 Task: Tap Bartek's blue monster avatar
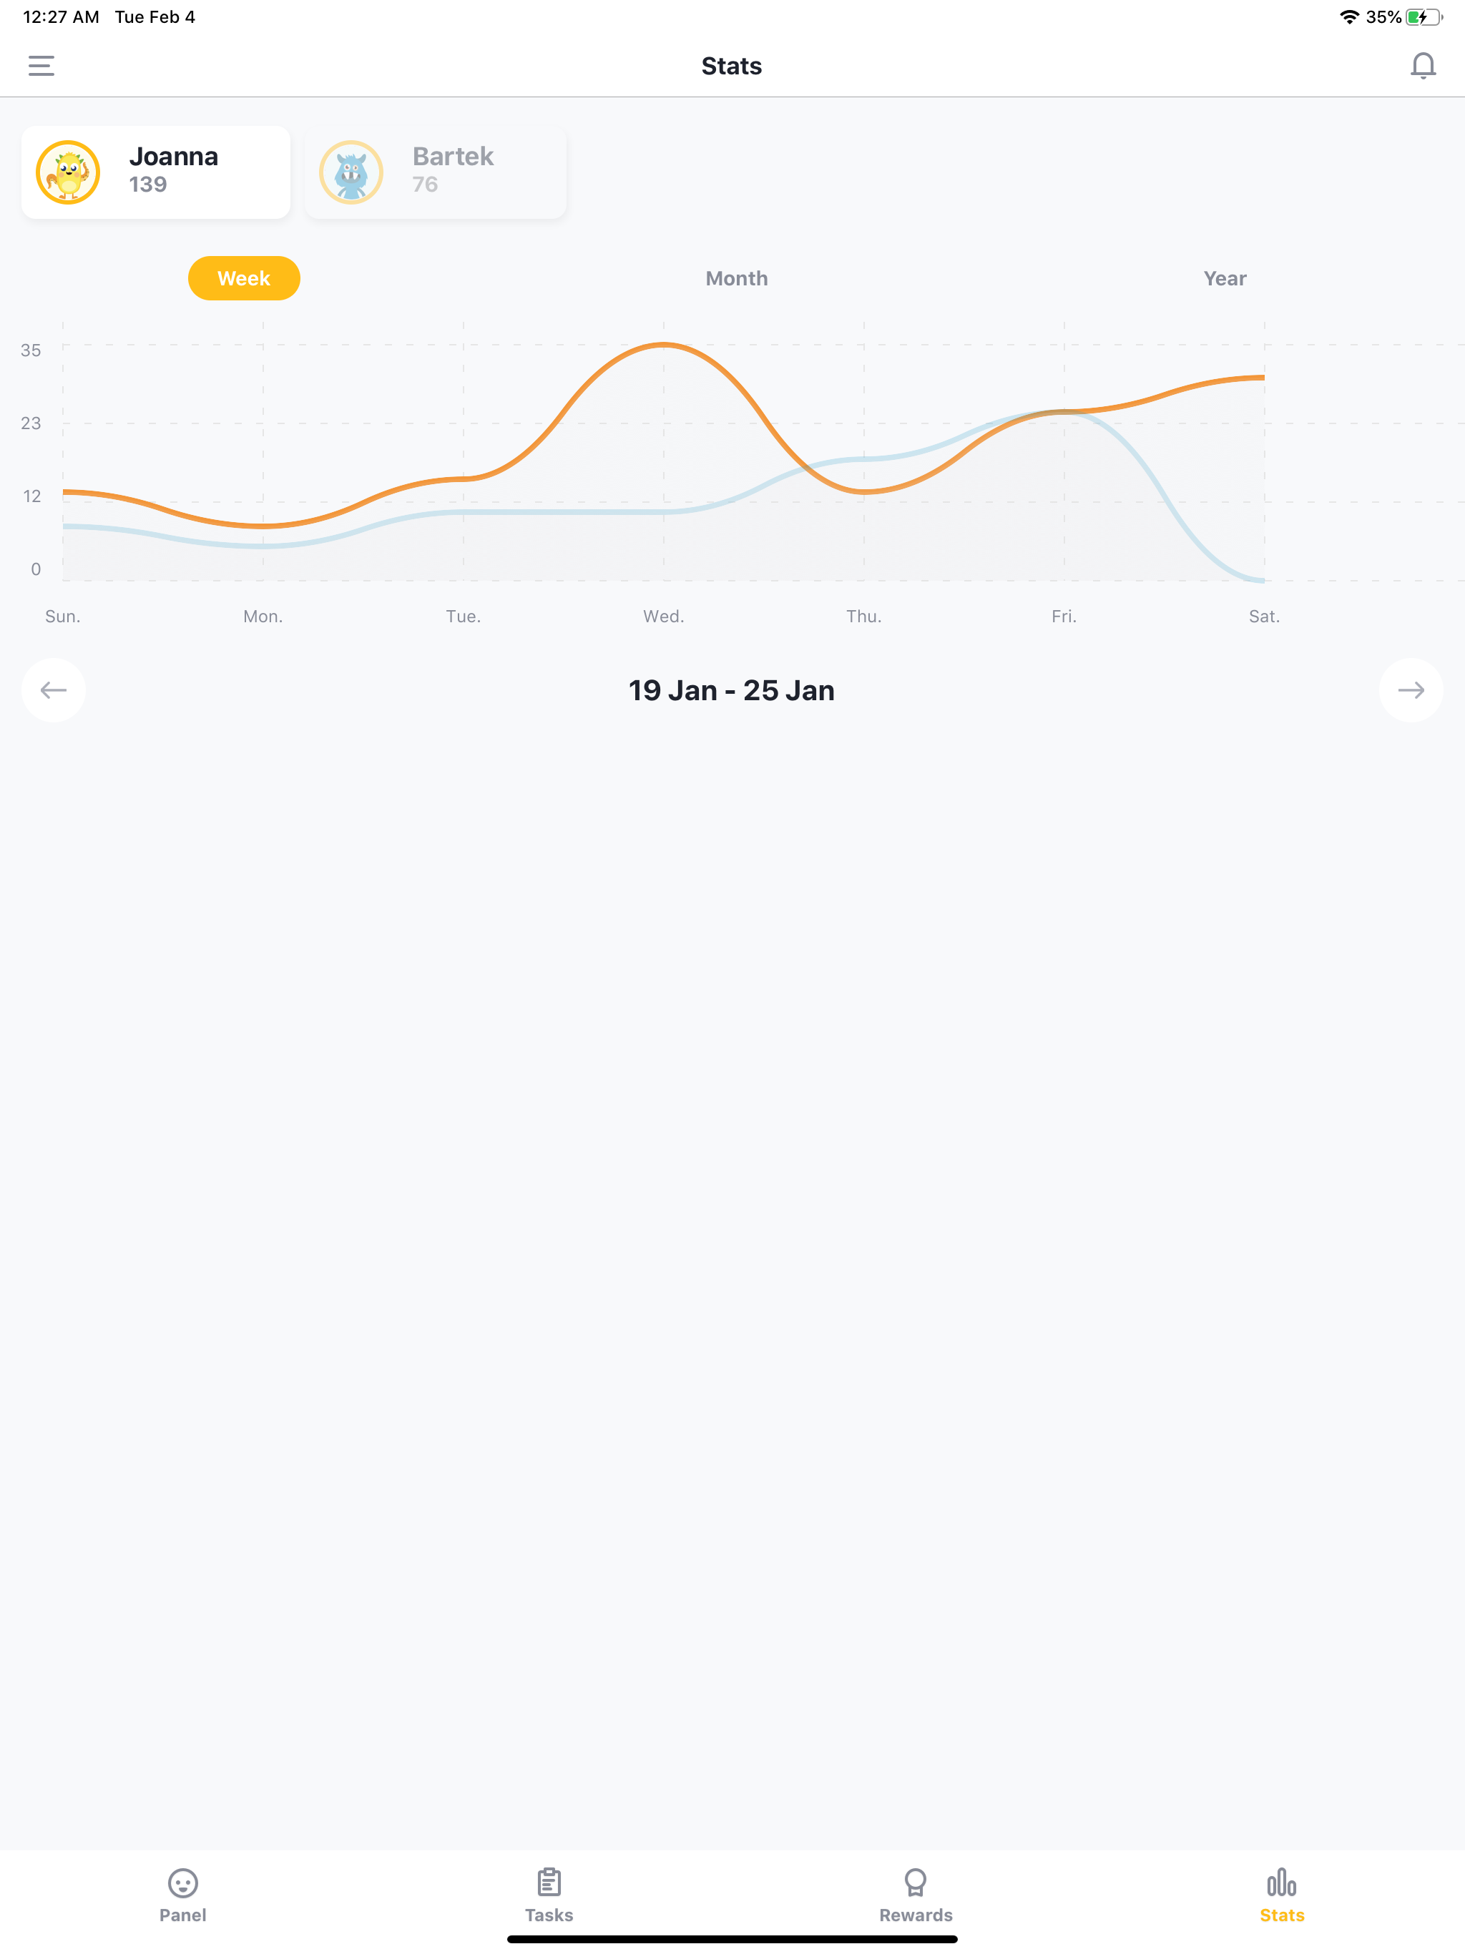(351, 172)
